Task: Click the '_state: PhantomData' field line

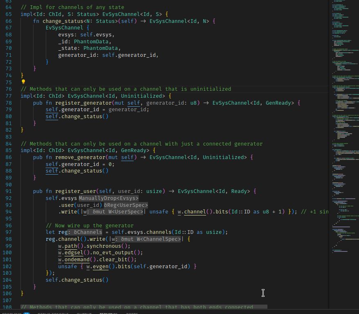Action: (89, 48)
